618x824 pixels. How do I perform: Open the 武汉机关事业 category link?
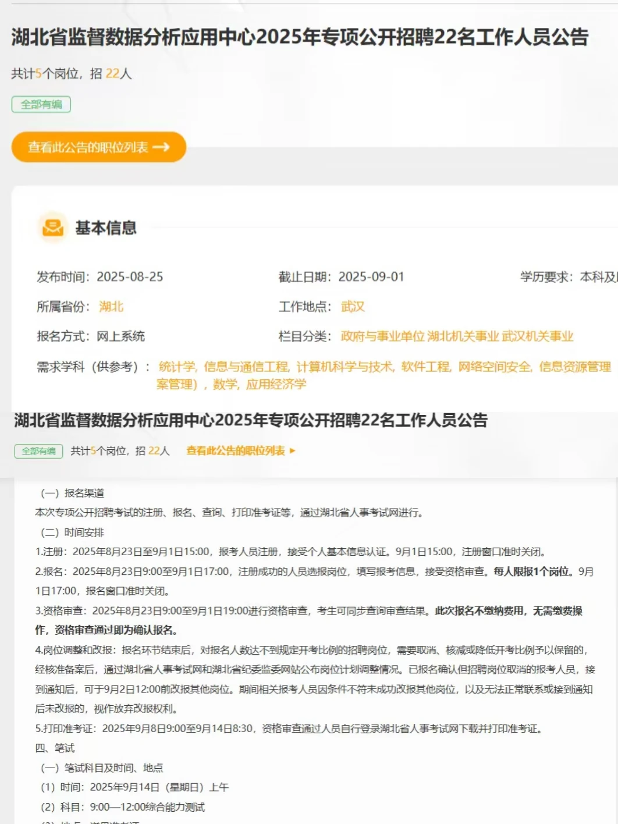click(538, 336)
